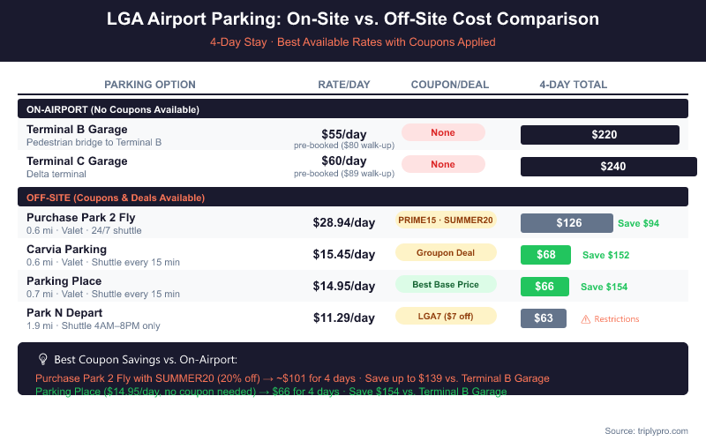Click the Best Base Price badge

(446, 285)
